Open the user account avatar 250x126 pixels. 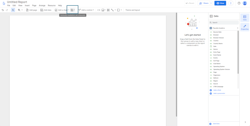pos(245,3)
